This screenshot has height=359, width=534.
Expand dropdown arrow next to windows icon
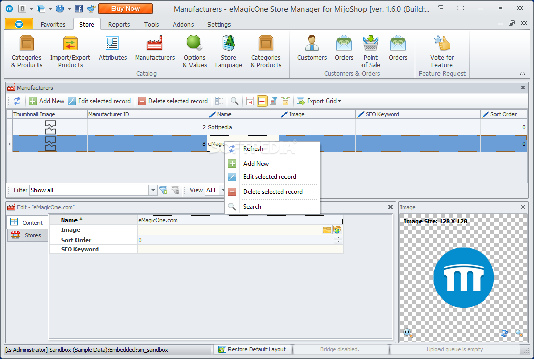pos(50,9)
